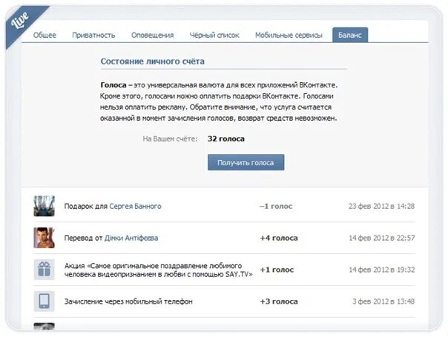Click the mobile phone icon for Зачисление entry
The width and height of the screenshot is (448, 337).
click(44, 301)
